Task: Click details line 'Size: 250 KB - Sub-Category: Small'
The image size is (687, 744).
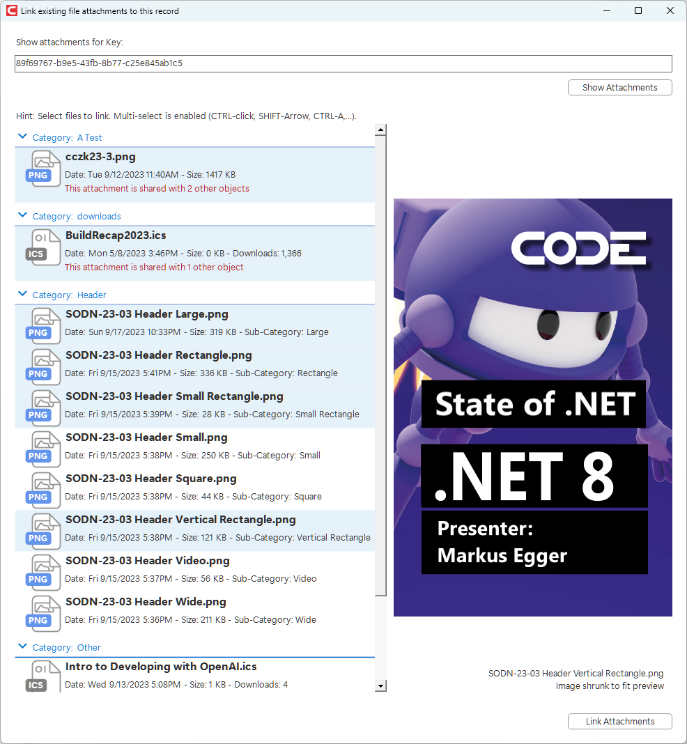Action: [x=192, y=456]
